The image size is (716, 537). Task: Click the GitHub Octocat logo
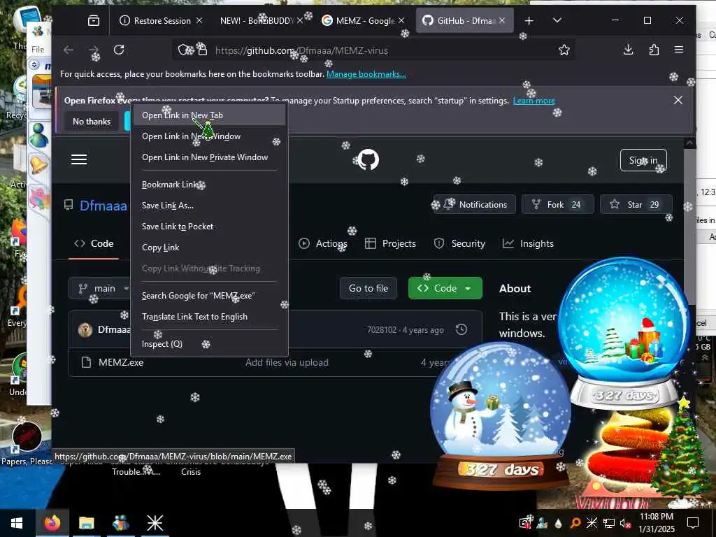pos(368,160)
